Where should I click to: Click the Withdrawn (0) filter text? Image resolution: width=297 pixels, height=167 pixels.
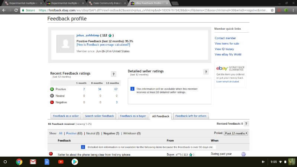tap(132, 134)
